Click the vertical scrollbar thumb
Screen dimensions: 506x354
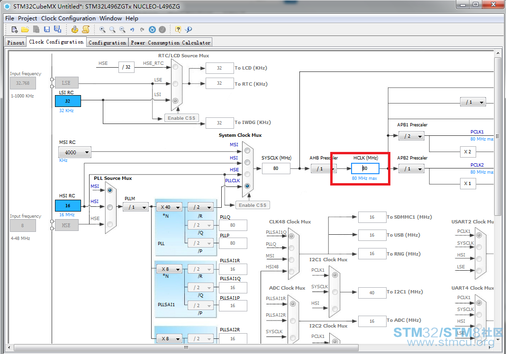pos(497,137)
